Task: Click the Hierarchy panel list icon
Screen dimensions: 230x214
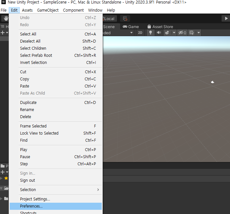Action: (x=3, y=26)
